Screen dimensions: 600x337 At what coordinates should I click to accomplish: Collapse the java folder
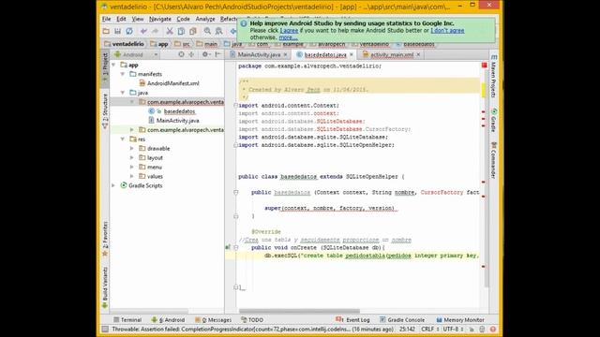123,93
